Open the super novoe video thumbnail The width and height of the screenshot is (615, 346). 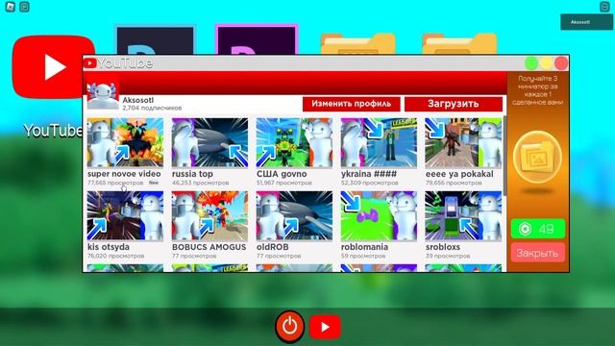tap(125, 143)
